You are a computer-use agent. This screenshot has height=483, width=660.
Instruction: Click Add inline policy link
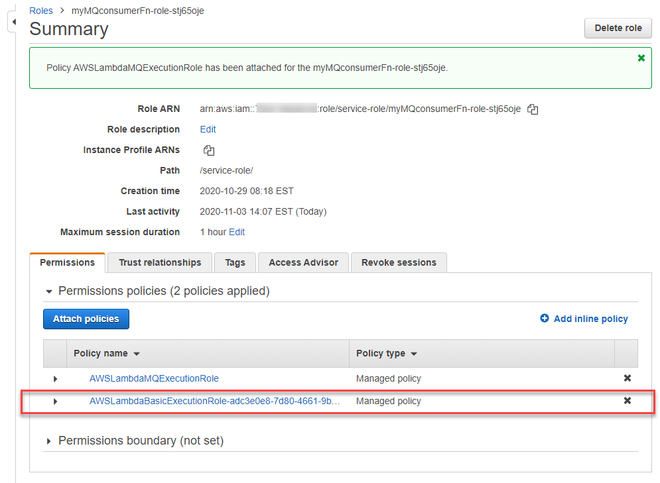tap(590, 319)
